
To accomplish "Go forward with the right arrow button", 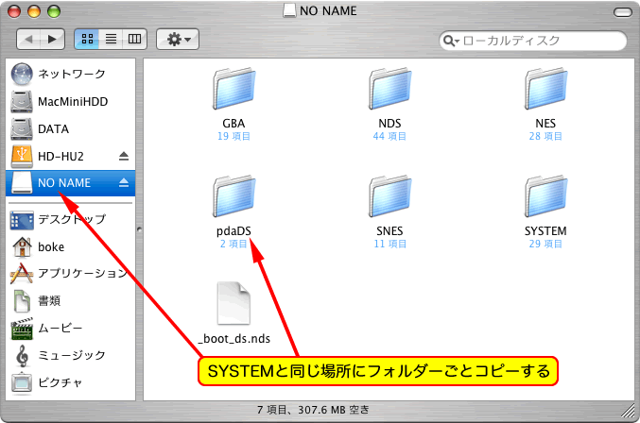I will [x=53, y=39].
